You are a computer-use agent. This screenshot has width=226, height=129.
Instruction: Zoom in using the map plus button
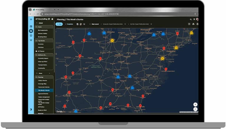click(x=195, y=104)
